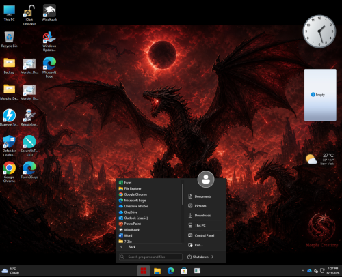Open the taskbar weather widget showing Cloudy
This screenshot has width=342, height=277.
coord(11,271)
